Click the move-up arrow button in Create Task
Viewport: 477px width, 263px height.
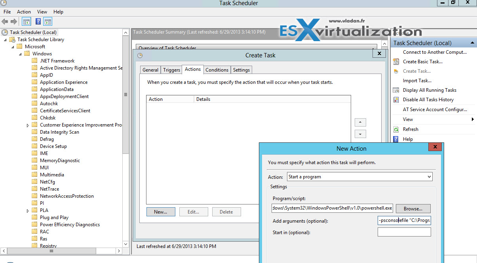coord(360,122)
